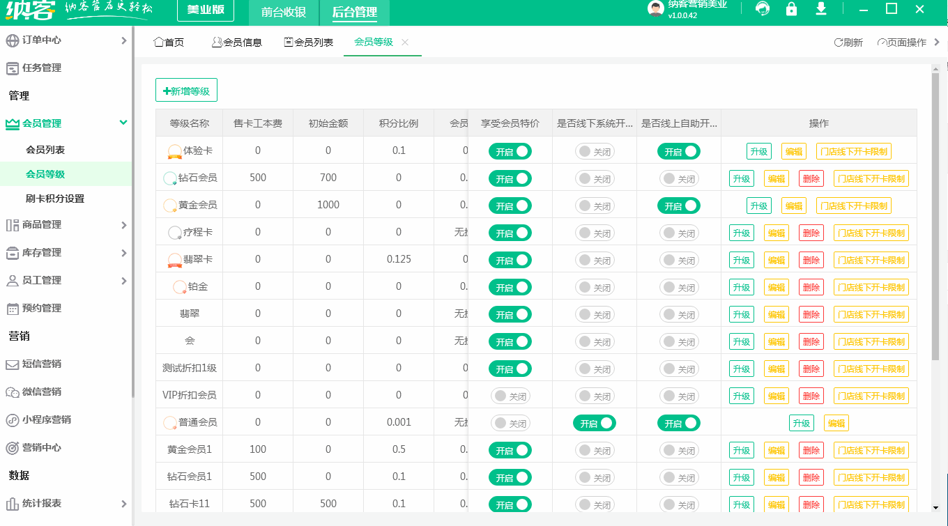Click the 营销中心 sidebar icon
948x526 pixels.
coord(40,446)
